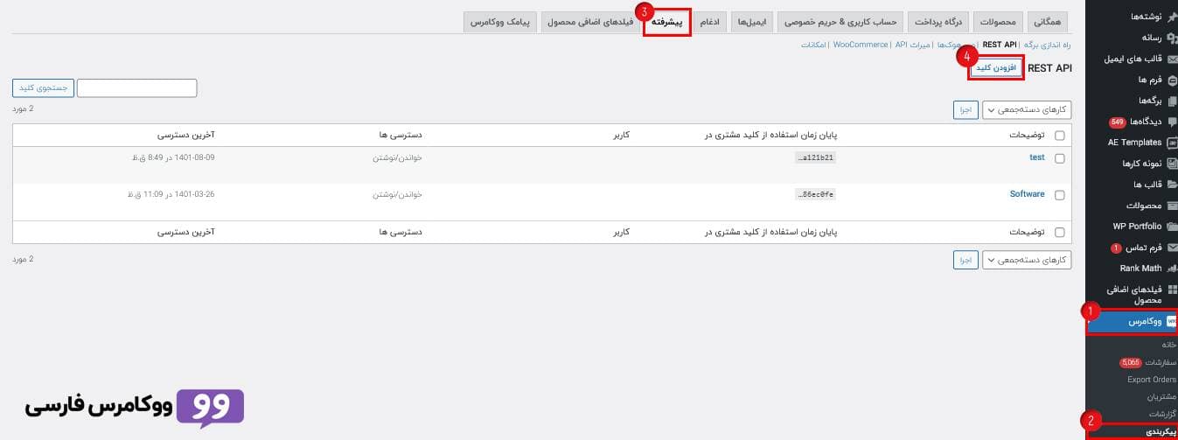1178x440 pixels.
Task: Click the …a121b21 consumer key value
Action: [816, 158]
